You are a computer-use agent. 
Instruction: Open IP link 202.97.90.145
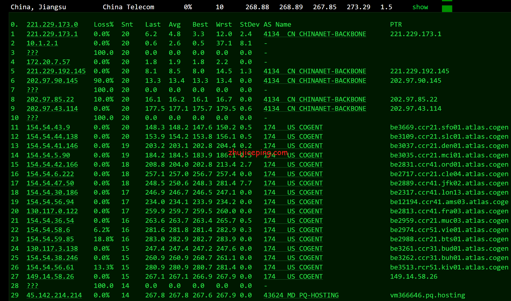tap(52, 81)
